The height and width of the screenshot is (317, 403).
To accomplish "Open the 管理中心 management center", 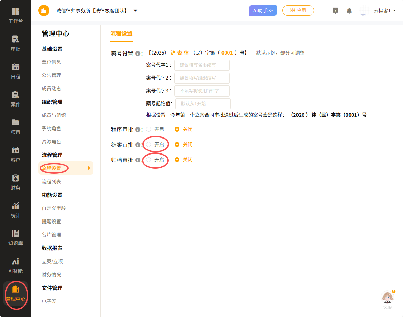I will click(15, 293).
